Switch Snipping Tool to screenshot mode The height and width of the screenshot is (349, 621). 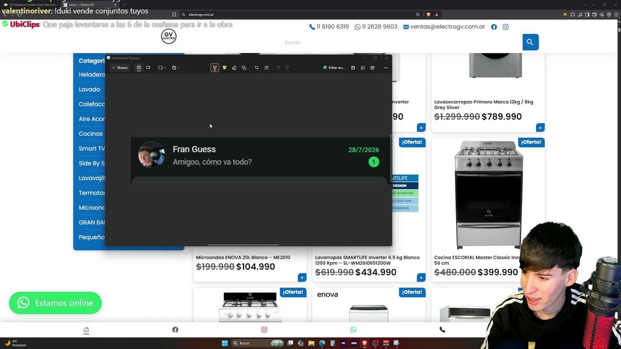(139, 68)
